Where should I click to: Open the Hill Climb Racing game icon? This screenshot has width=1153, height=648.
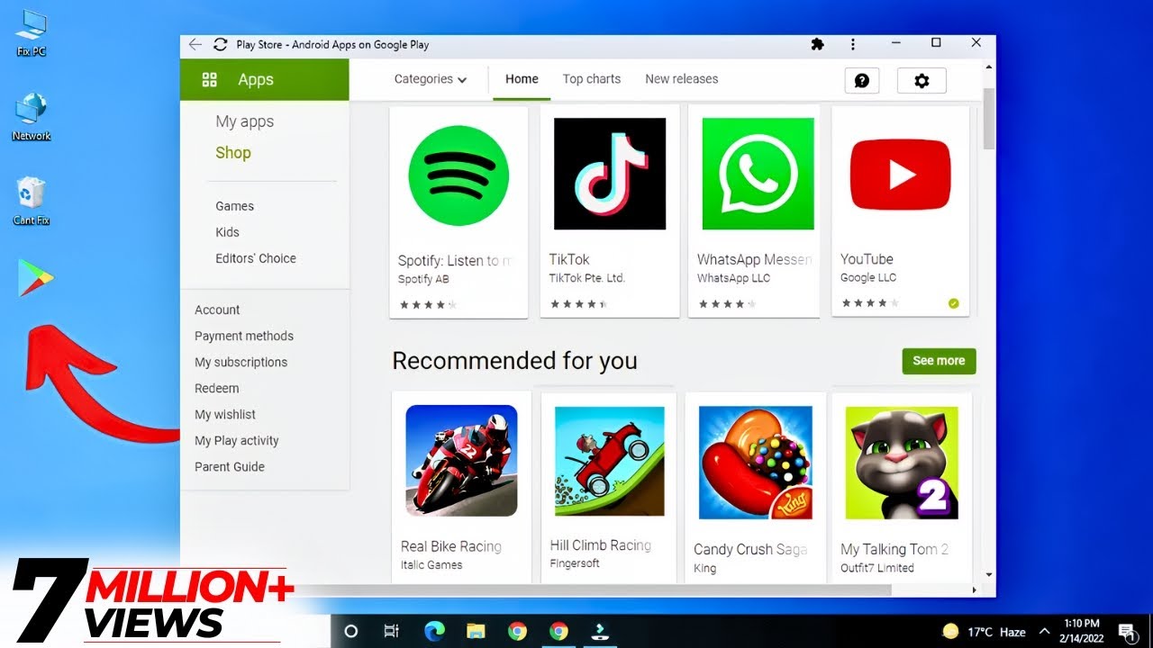[x=610, y=462]
